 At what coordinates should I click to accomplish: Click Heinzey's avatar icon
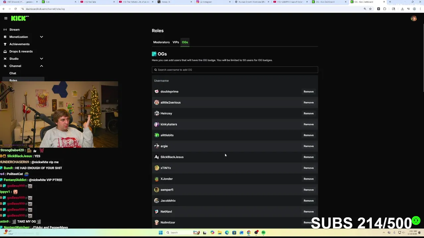tap(157, 113)
